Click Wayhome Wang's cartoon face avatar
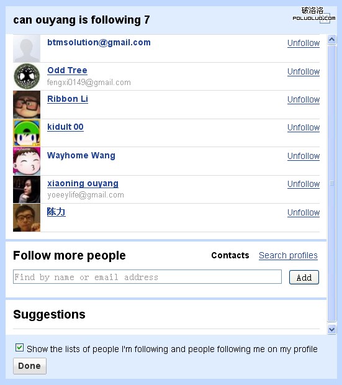Image resolution: width=342 pixels, height=385 pixels. tap(27, 161)
